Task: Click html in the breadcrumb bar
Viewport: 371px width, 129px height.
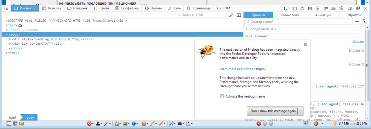Action: tap(12, 117)
